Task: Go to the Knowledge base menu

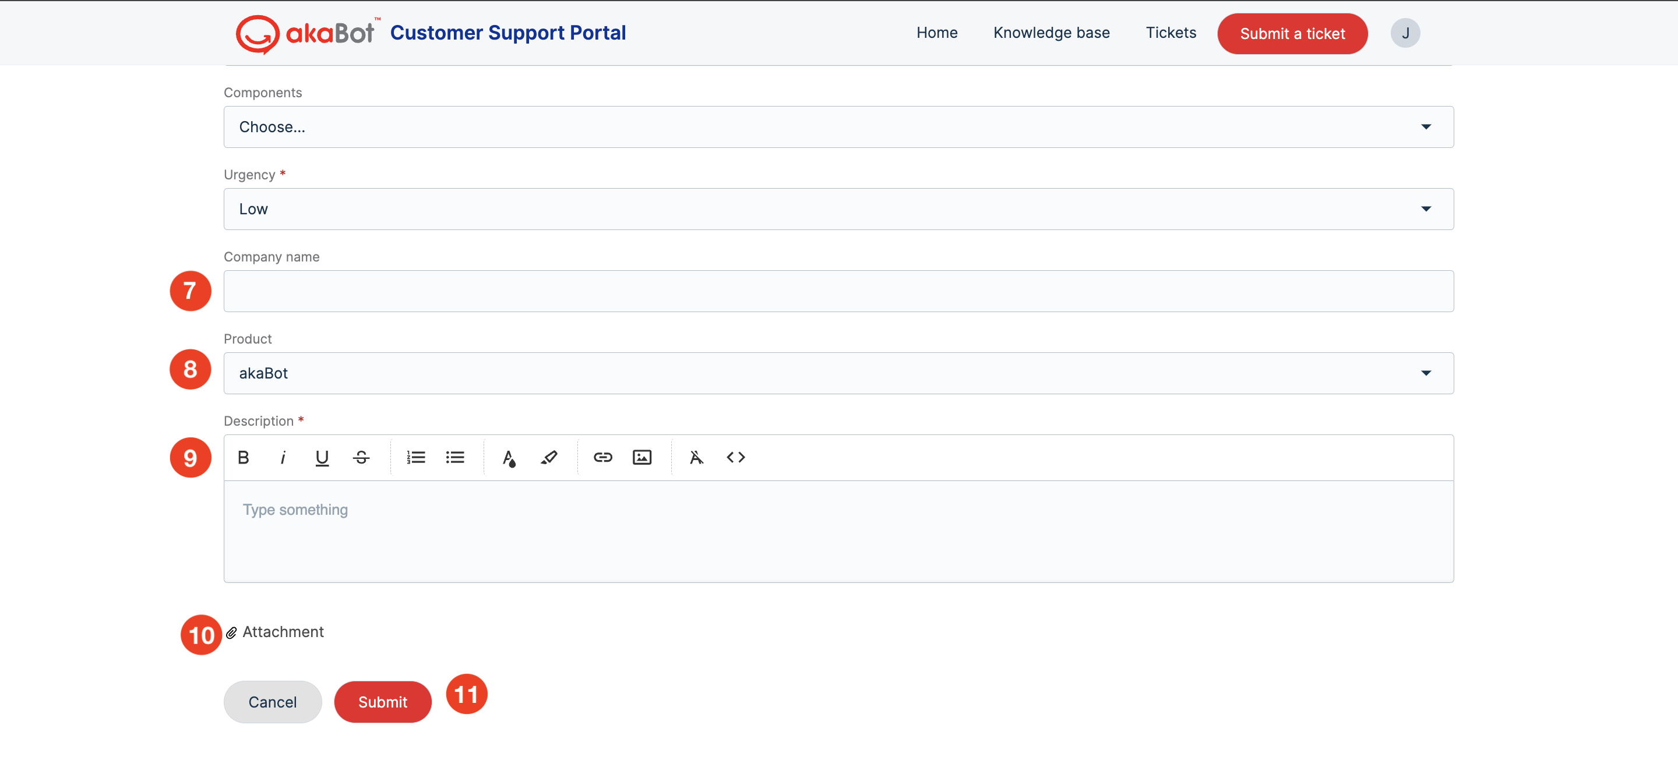Action: point(1050,33)
